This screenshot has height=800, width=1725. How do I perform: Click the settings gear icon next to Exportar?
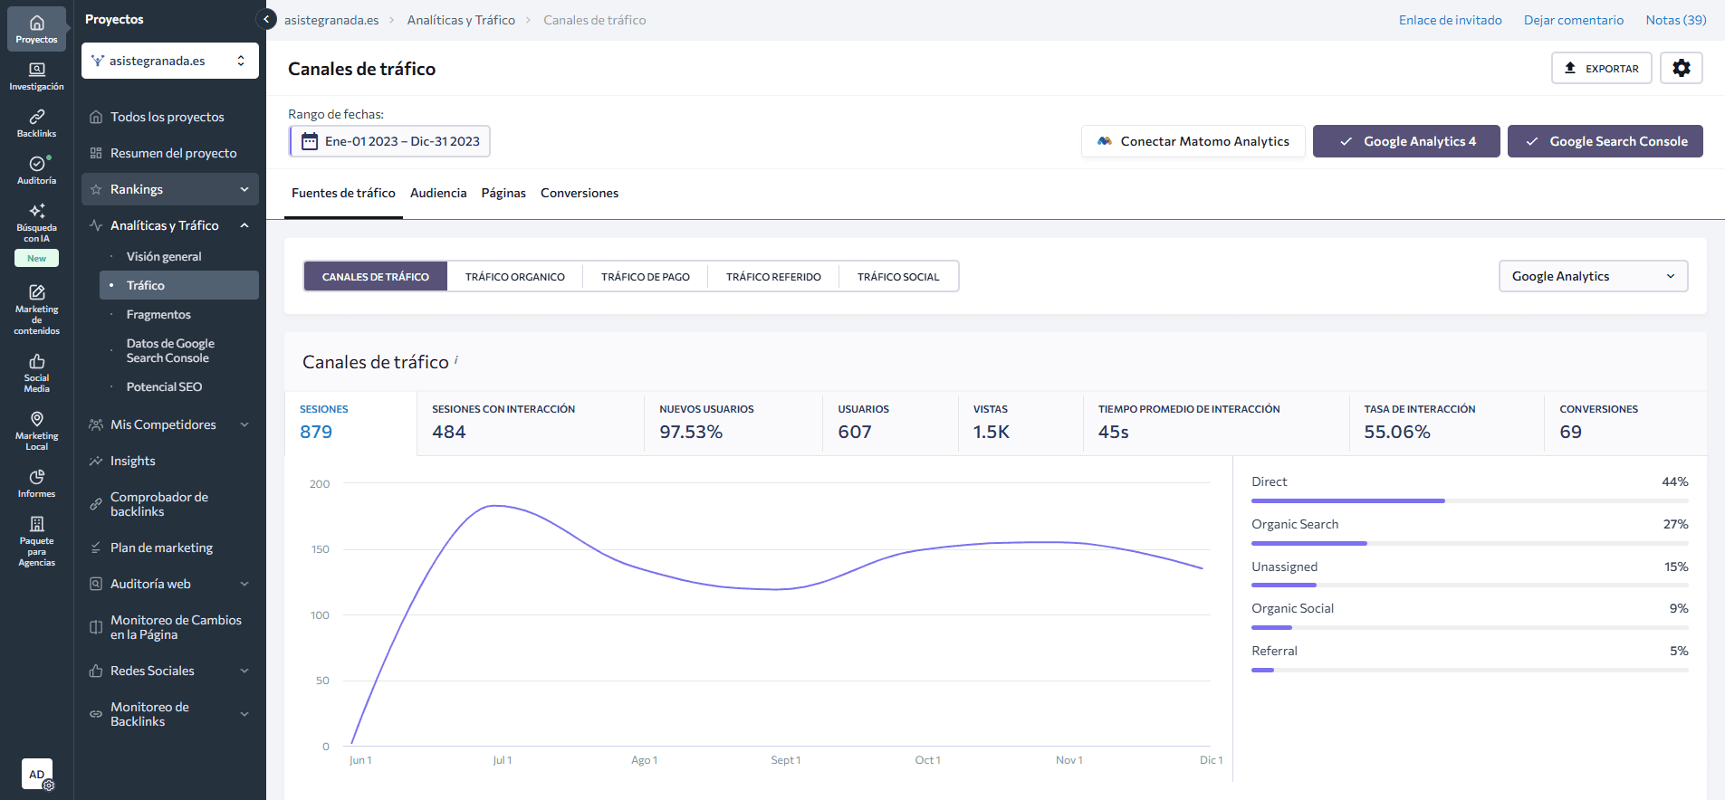(1681, 69)
